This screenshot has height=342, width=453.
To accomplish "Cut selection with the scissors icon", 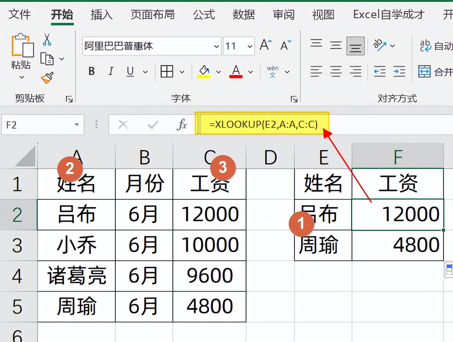I will point(47,39).
